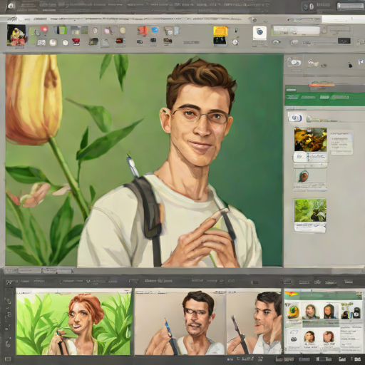Click the bottom-right status bar label

click(357, 359)
